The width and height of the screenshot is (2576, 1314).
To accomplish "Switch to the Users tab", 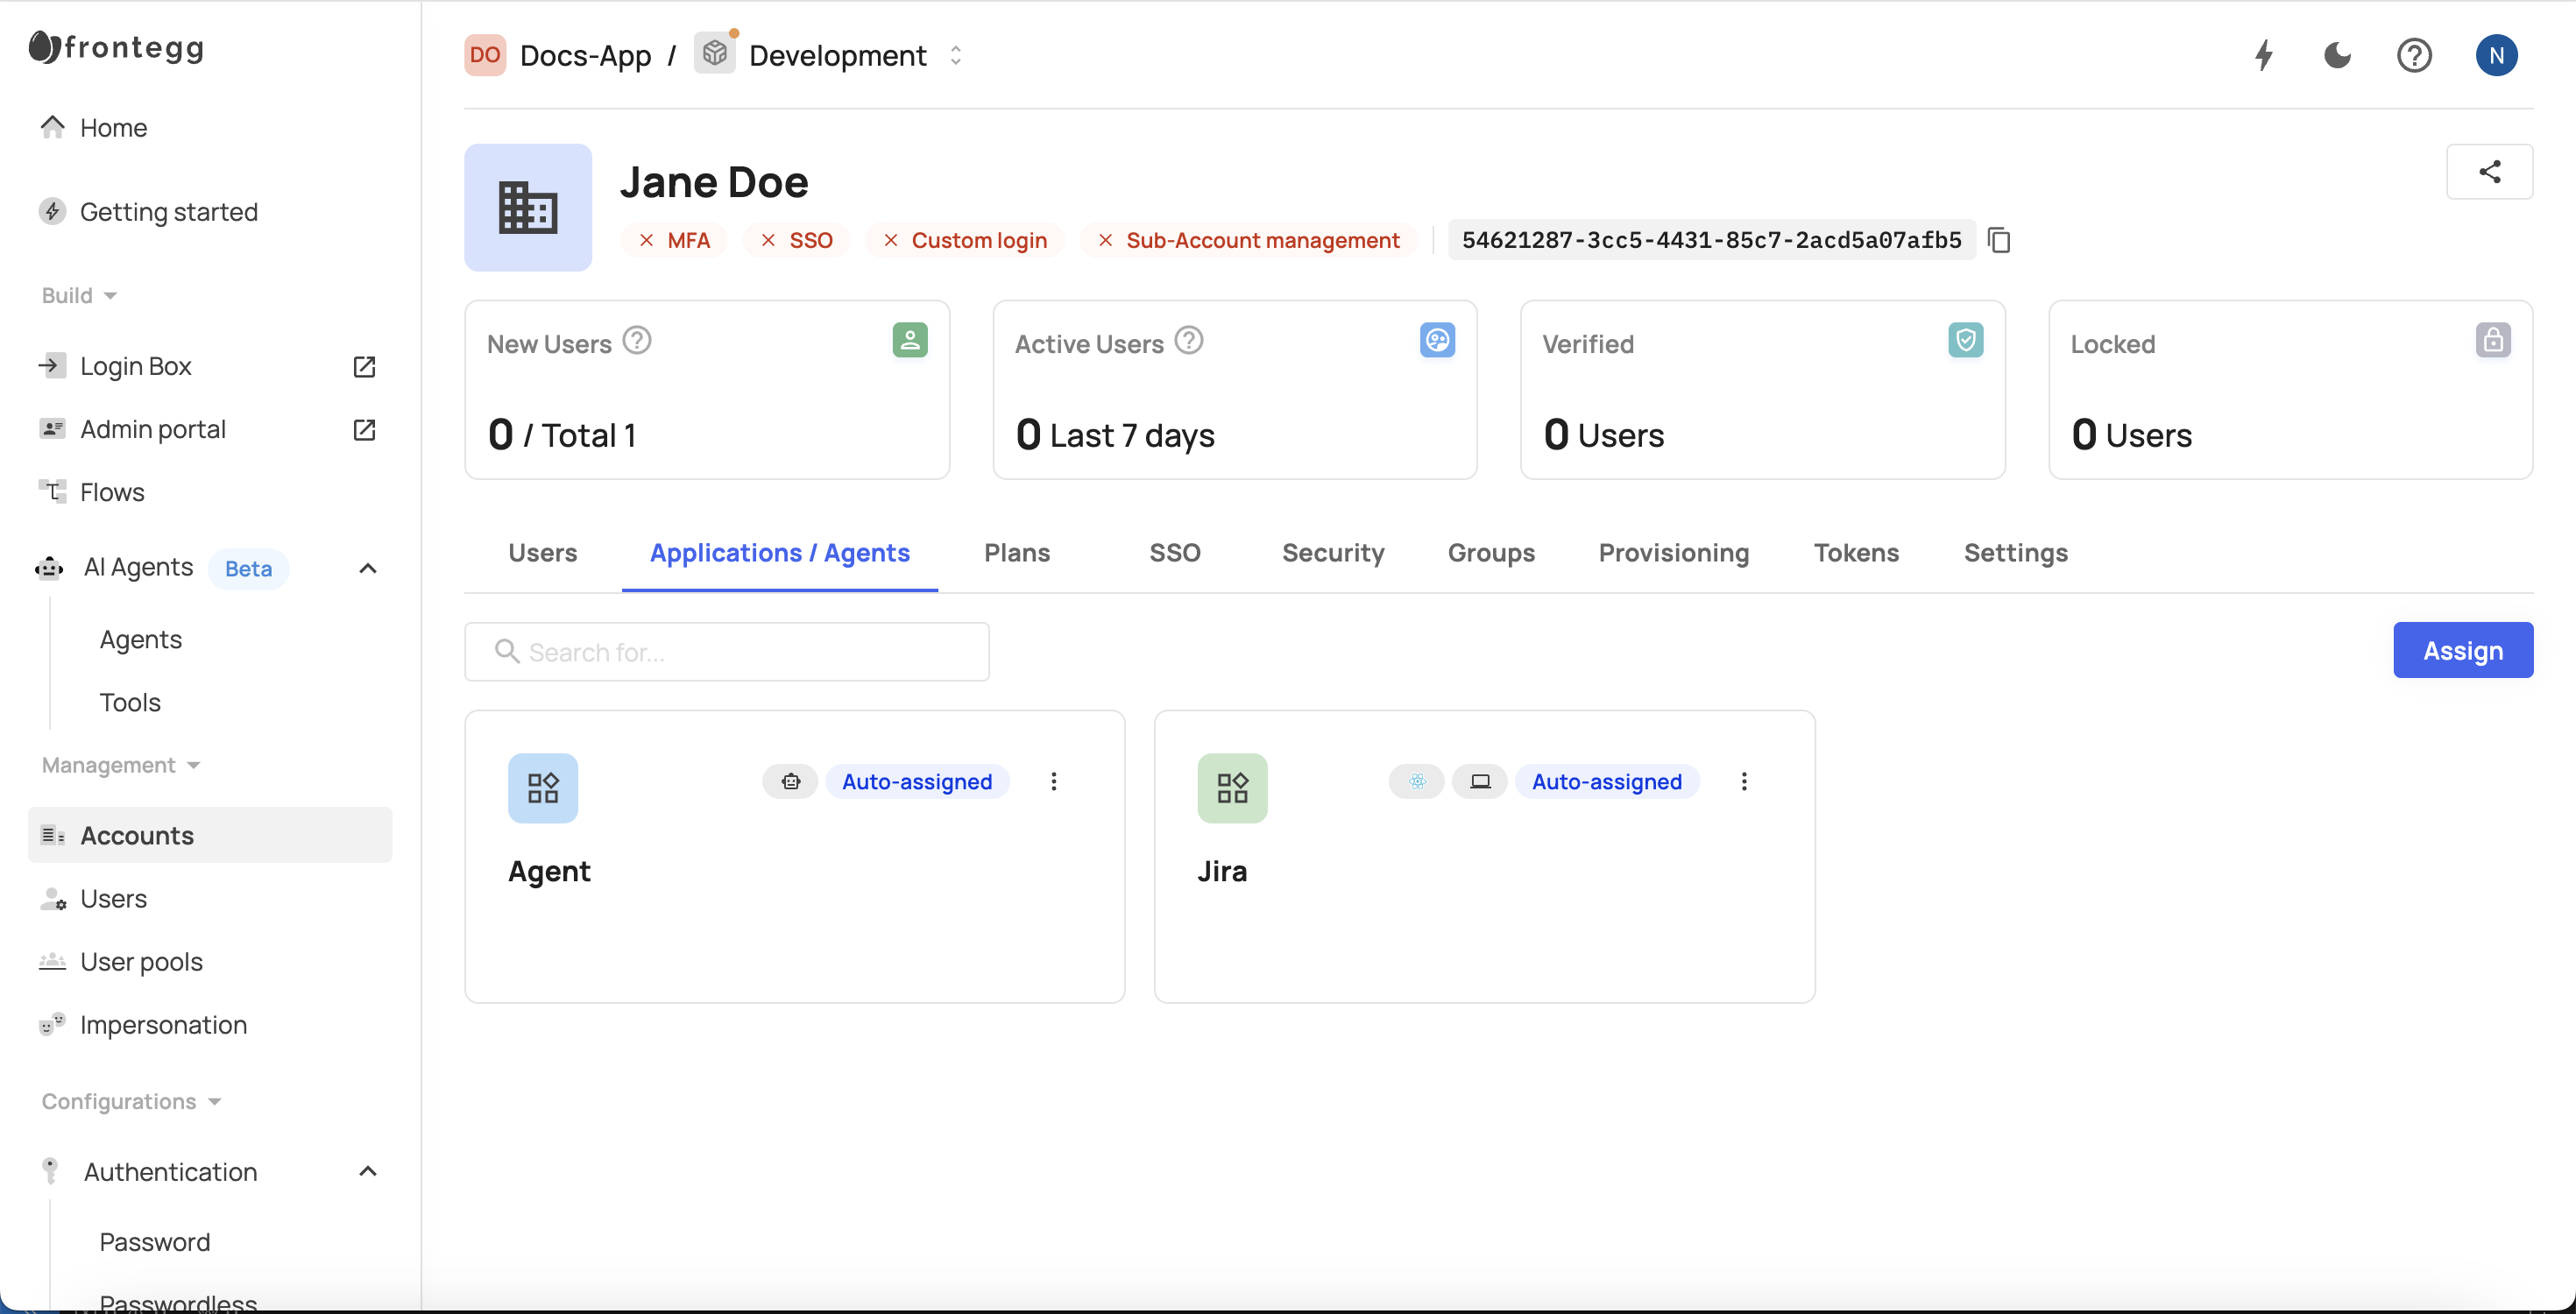I will click(x=542, y=553).
